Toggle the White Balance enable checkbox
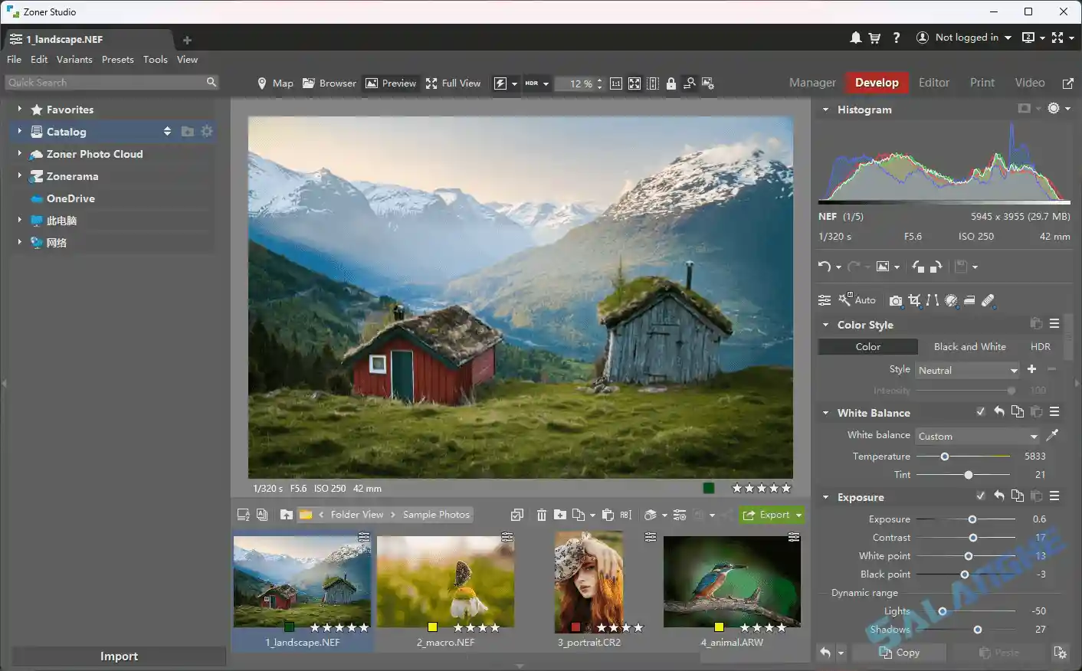 pos(980,411)
